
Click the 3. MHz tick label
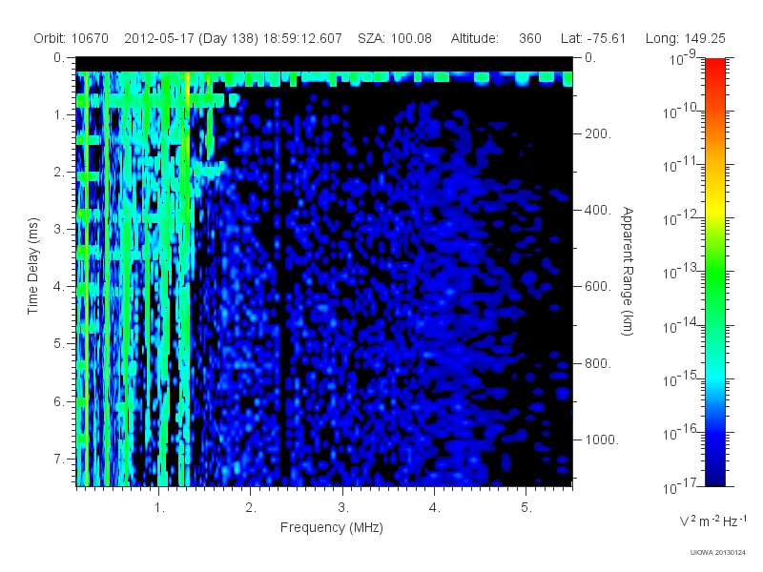click(x=343, y=508)
